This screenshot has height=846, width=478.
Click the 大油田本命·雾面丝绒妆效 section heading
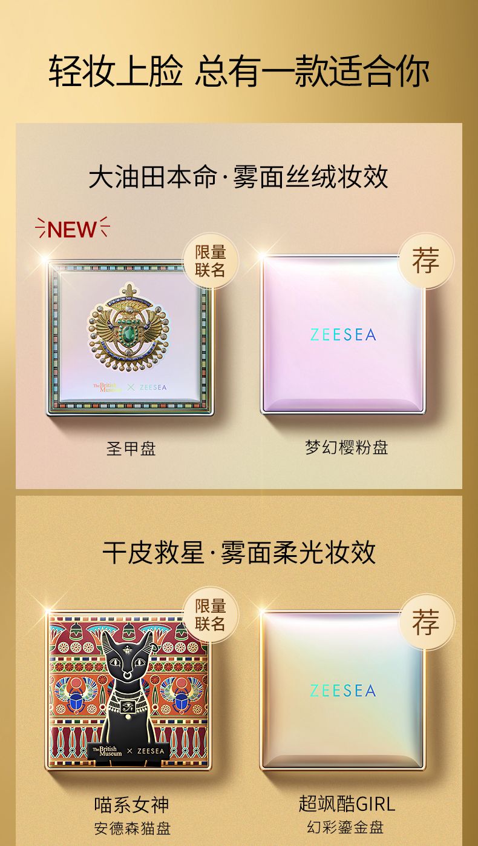238,177
